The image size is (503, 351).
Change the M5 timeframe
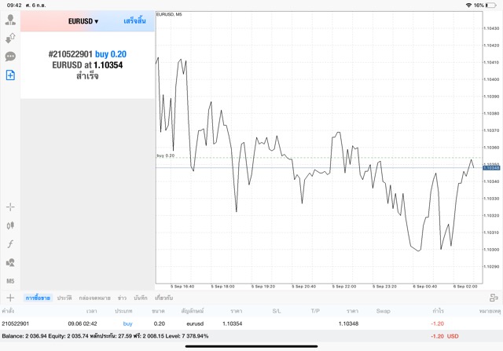[x=10, y=281]
